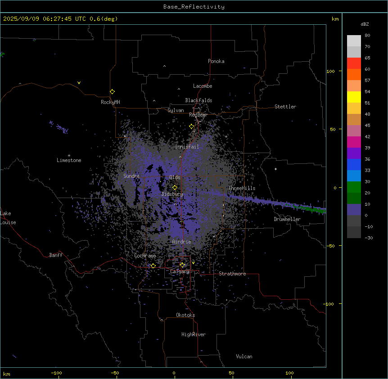This screenshot has width=388, height=379.
Task: Click the Didsbury town label
Action: (x=172, y=194)
